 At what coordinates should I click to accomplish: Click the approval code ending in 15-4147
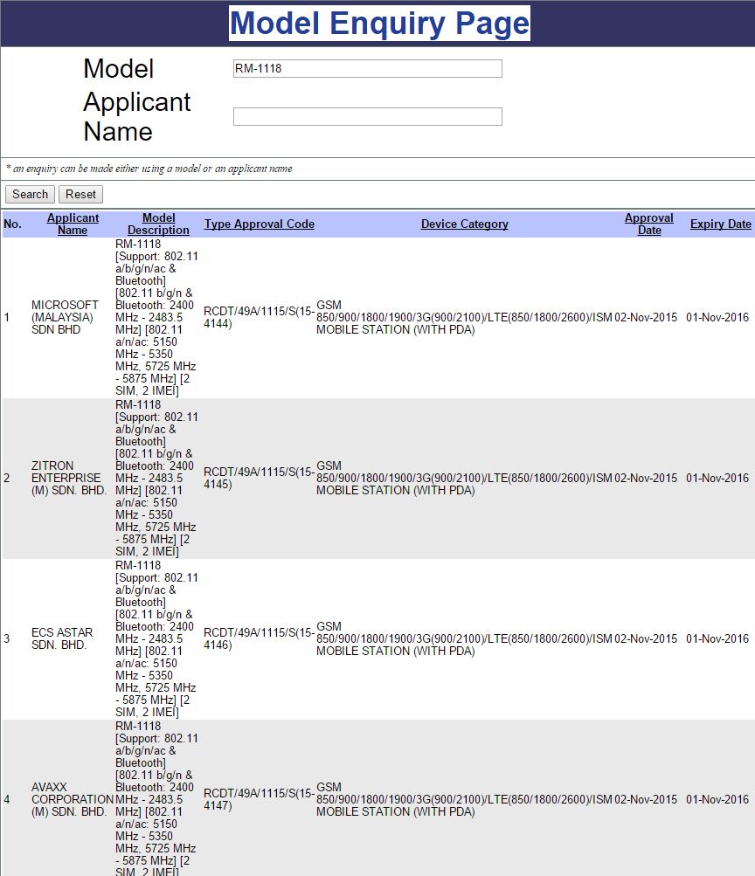259,799
